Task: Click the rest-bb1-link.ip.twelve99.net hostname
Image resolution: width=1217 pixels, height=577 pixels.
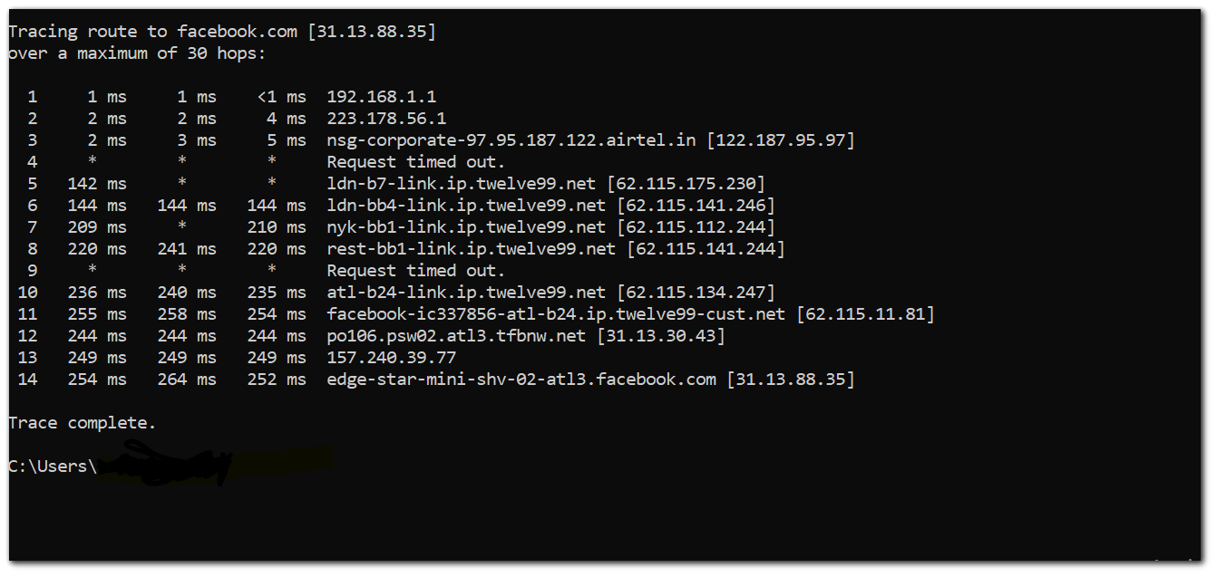Action: [471, 249]
